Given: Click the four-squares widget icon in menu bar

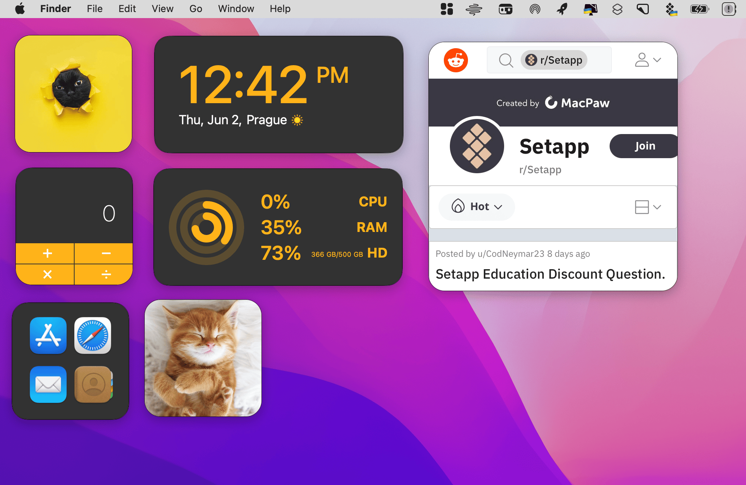Looking at the screenshot, I should (x=447, y=9).
